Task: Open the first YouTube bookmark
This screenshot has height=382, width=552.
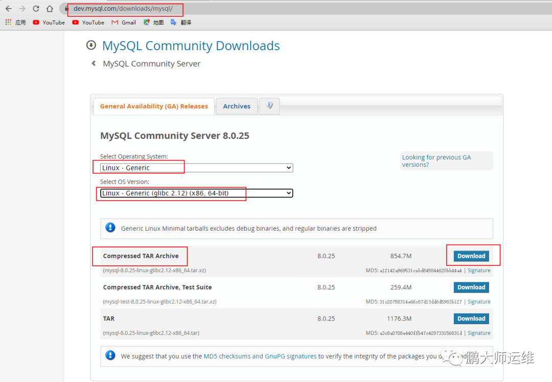Action: point(49,22)
